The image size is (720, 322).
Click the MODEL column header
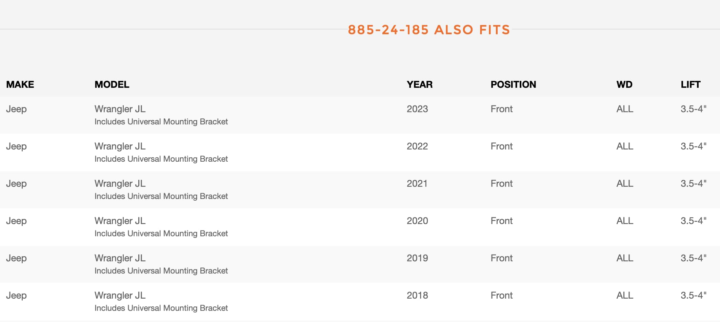[x=112, y=84]
